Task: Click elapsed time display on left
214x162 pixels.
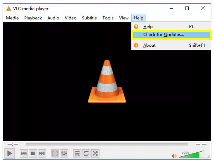Action: [13, 144]
